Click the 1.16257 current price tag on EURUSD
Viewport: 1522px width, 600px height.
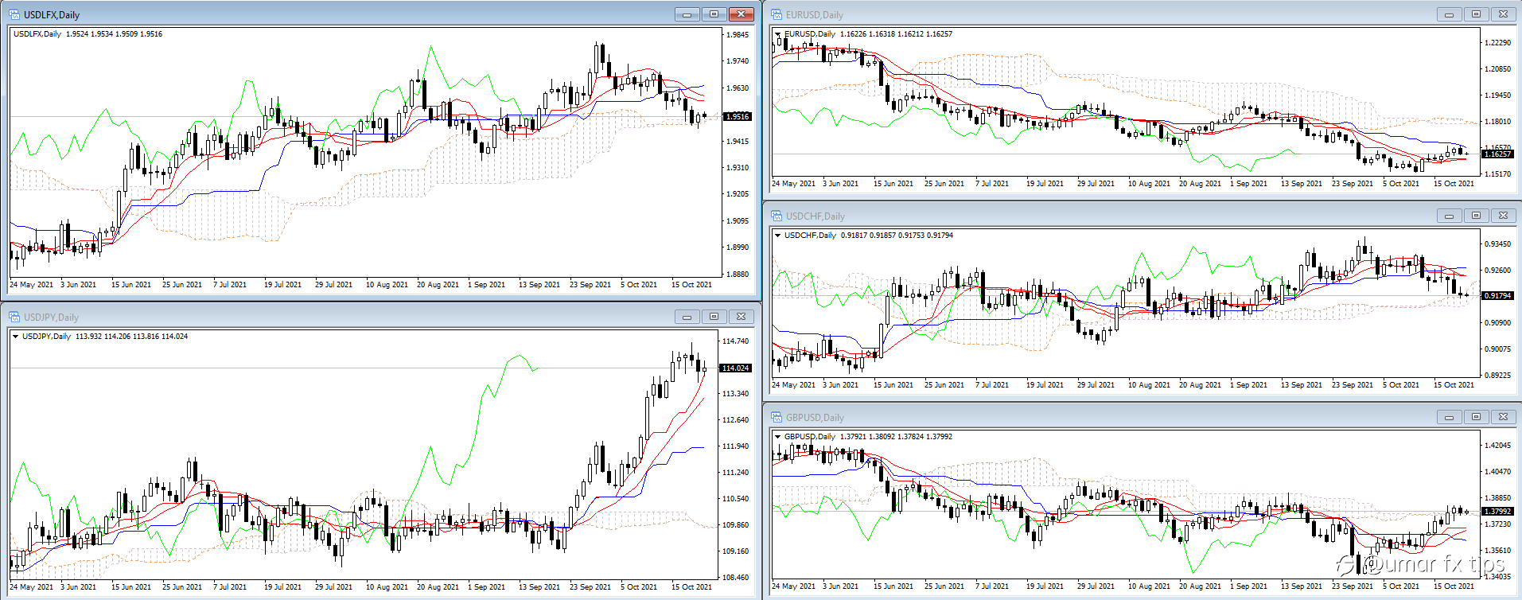pos(1497,154)
